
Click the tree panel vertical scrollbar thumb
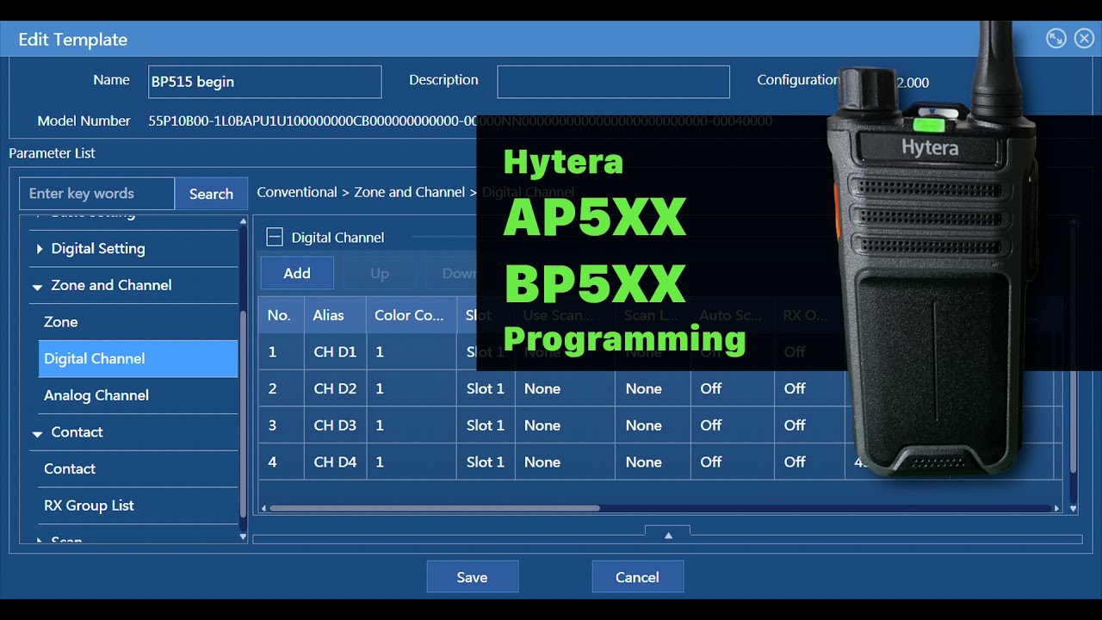(243, 413)
